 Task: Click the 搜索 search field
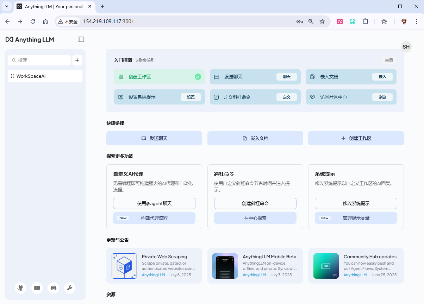39,60
